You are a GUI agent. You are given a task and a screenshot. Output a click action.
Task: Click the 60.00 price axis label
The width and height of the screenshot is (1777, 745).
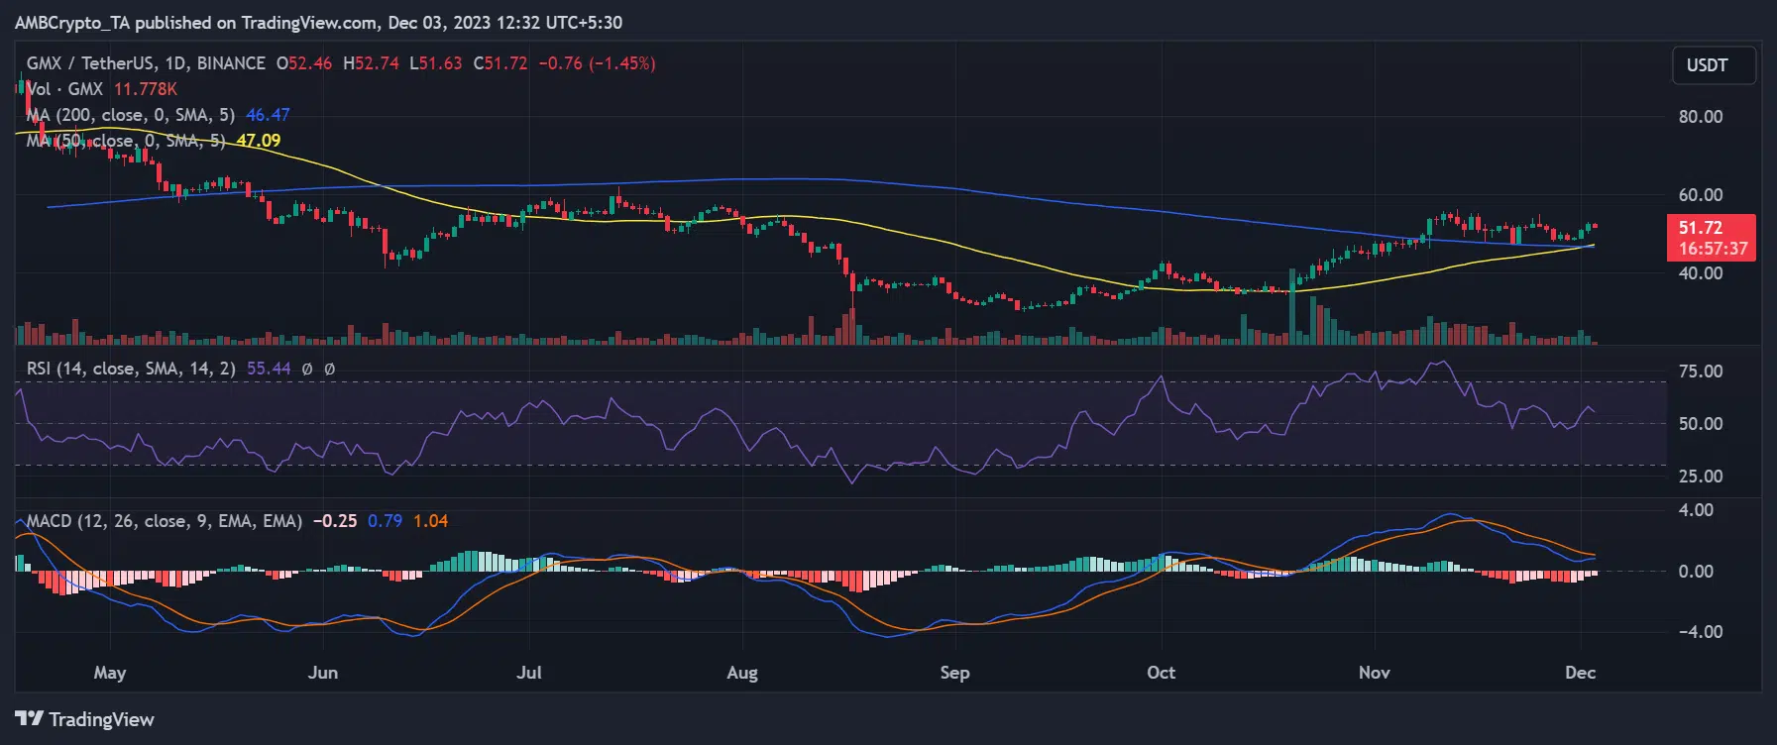pos(1701,195)
